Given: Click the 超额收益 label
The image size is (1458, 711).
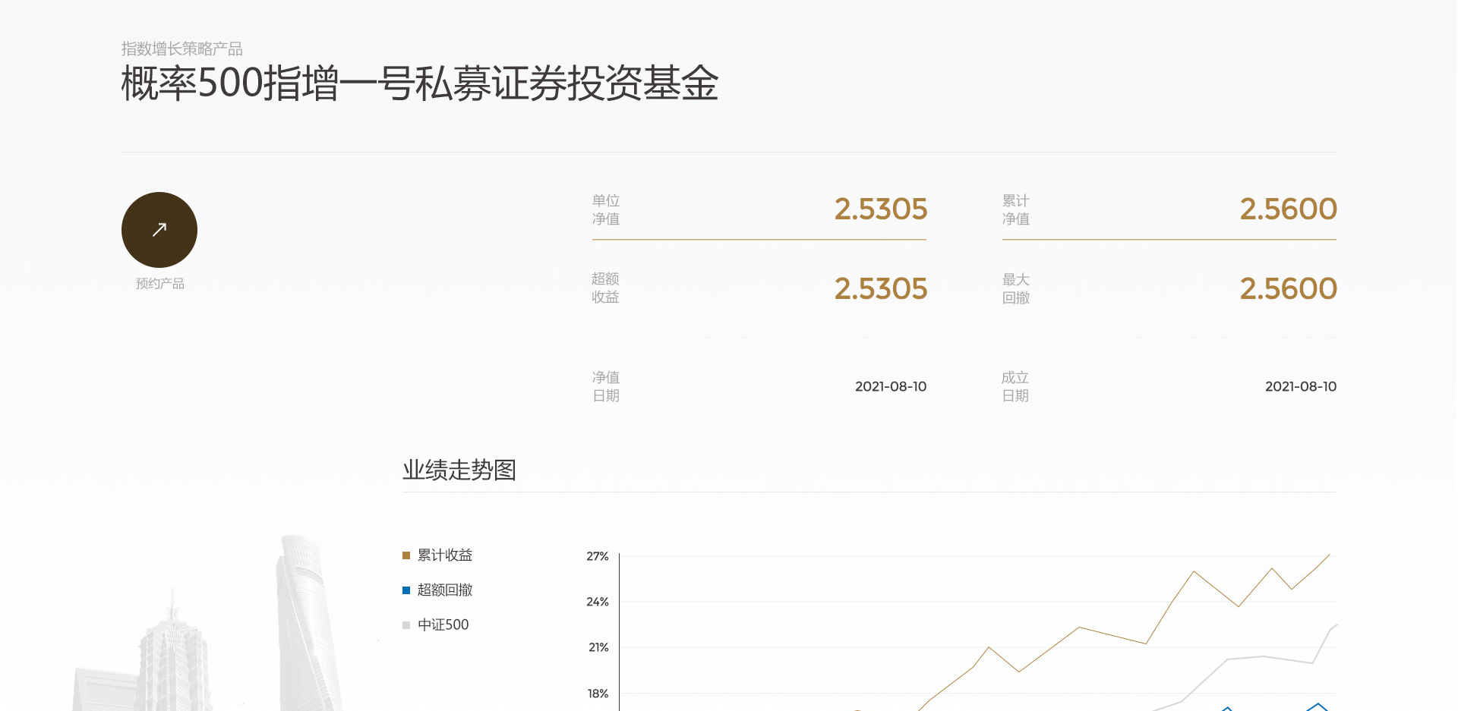Looking at the screenshot, I should (605, 288).
